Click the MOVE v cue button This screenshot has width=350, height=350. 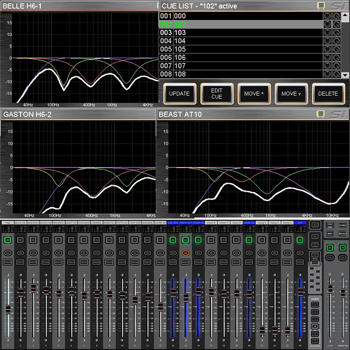click(291, 94)
